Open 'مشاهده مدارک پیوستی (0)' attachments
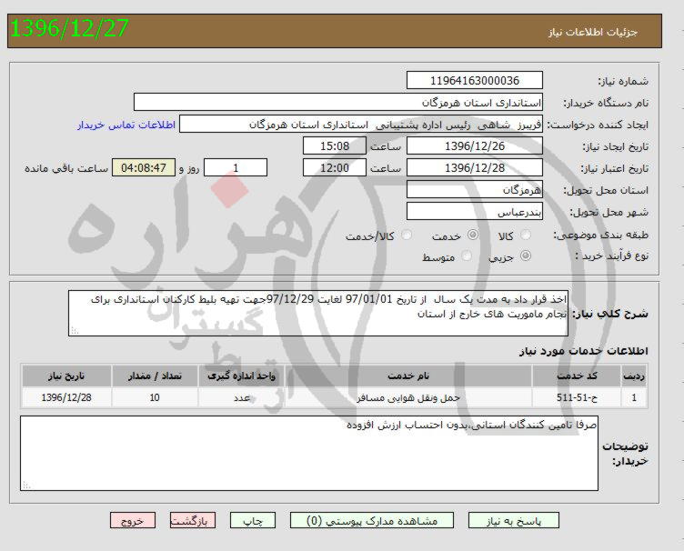The width and height of the screenshot is (684, 551). (x=372, y=520)
